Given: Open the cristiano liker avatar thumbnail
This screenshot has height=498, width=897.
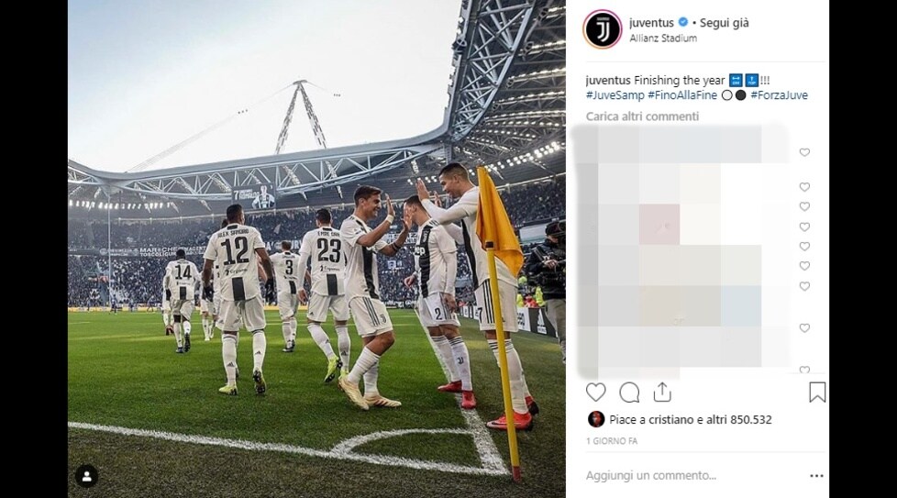Looking at the screenshot, I should point(596,419).
